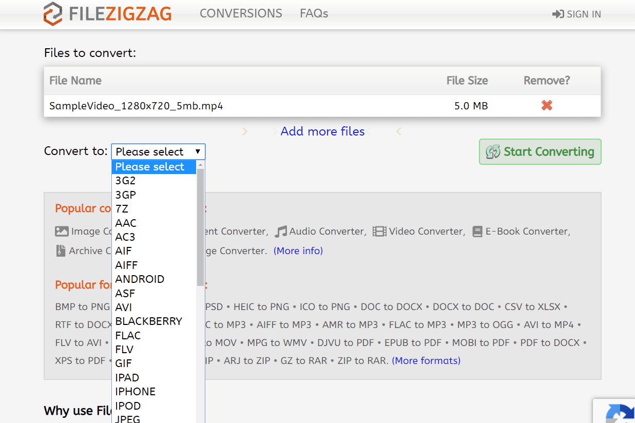Open the CONVERSIONS menu
The image size is (635, 423).
241,13
